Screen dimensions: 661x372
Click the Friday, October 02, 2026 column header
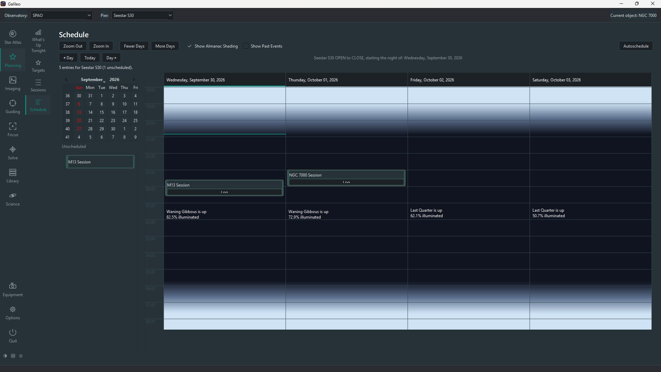pyautogui.click(x=468, y=80)
